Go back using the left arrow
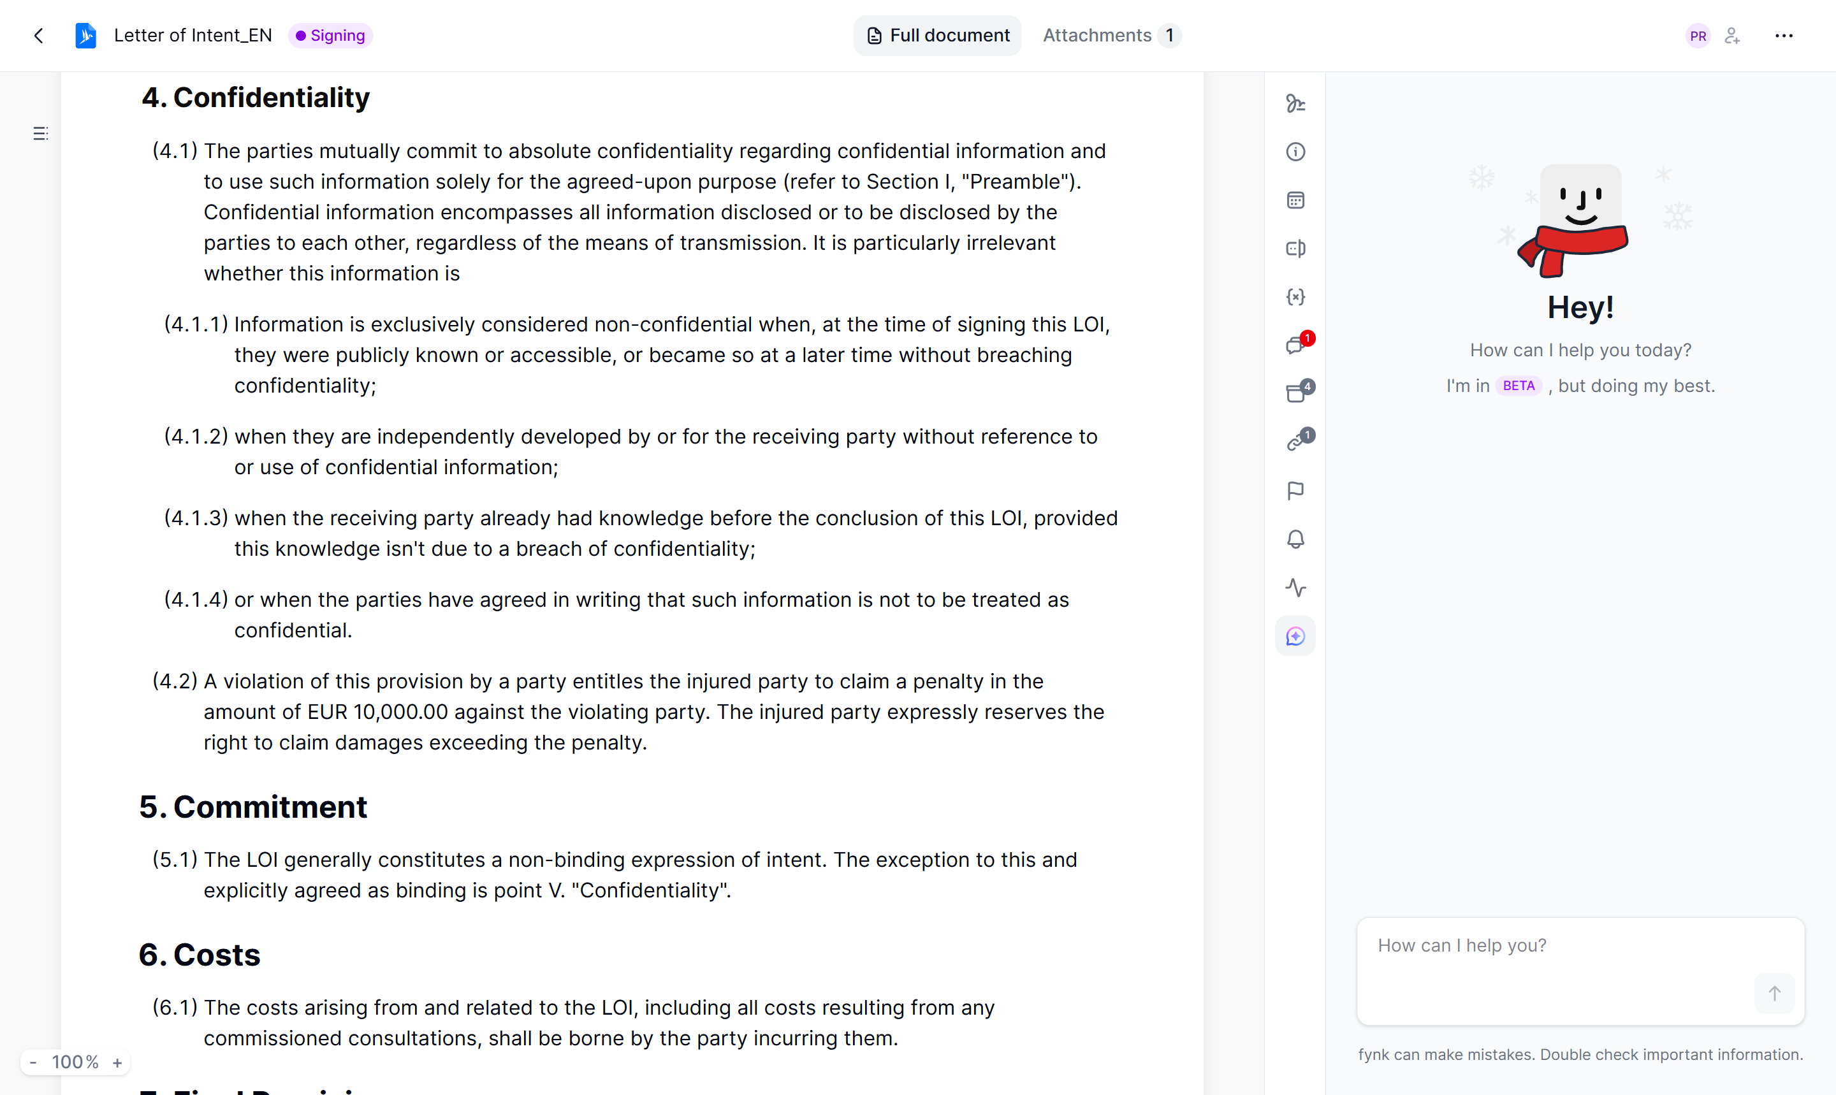The width and height of the screenshot is (1836, 1095). tap(39, 36)
